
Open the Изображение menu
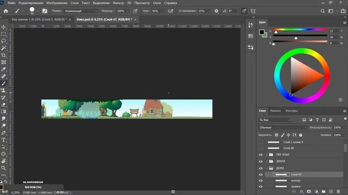click(57, 3)
